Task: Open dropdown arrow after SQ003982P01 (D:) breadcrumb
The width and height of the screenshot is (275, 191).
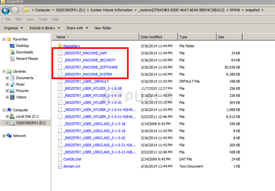Action: (x=88, y=10)
